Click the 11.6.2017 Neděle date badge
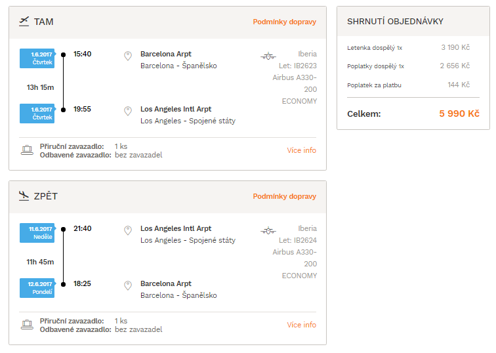The width and height of the screenshot is (496, 353). pyautogui.click(x=37, y=233)
